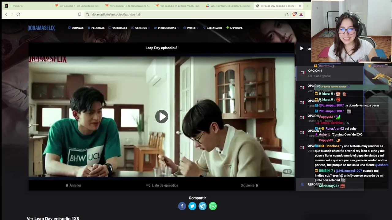
Task: Close the Ver Leap Day episode 8 tab
Action: [x=300, y=6]
